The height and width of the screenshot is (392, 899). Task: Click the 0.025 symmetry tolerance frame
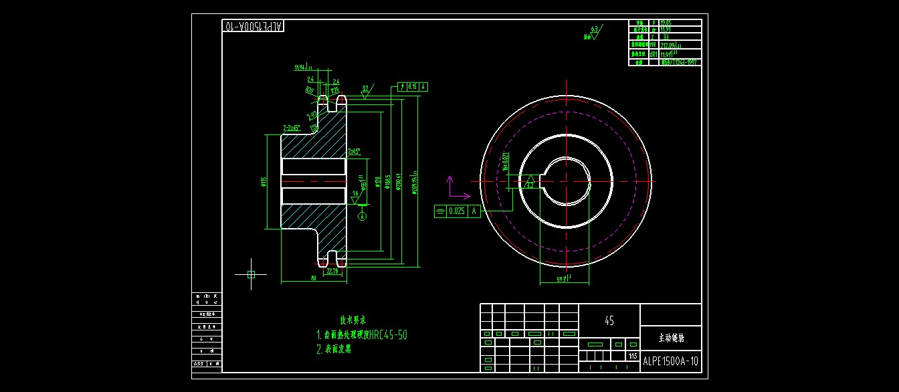coord(458,211)
